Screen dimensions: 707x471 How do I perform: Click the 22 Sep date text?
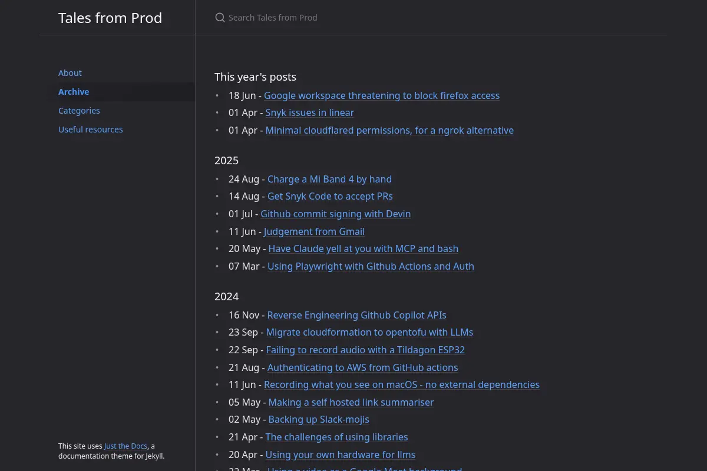(243, 350)
